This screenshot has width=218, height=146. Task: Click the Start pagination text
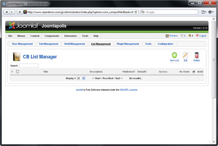pyautogui.click(x=98, y=78)
